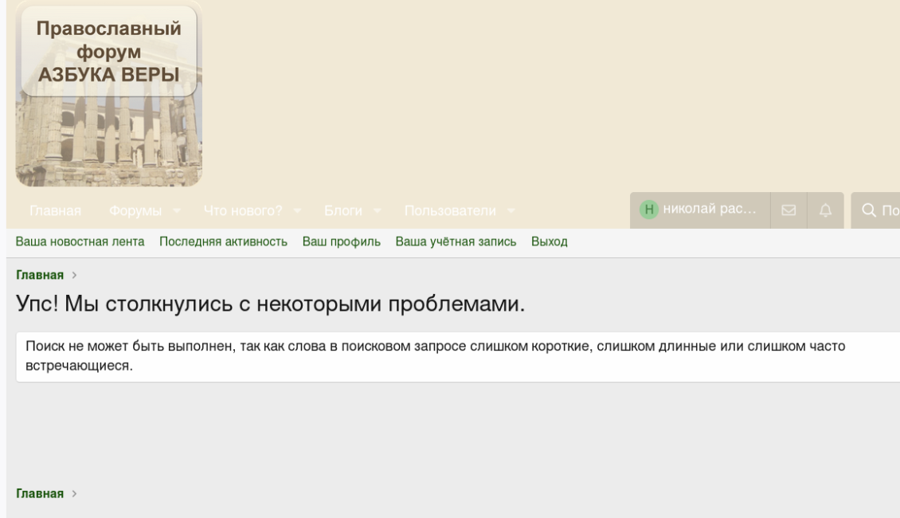Open the Пользователи navigation tab
900x518 pixels.
pyautogui.click(x=450, y=210)
